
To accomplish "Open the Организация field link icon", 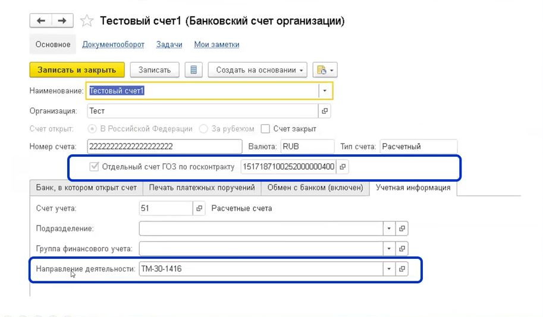I will click(325, 111).
